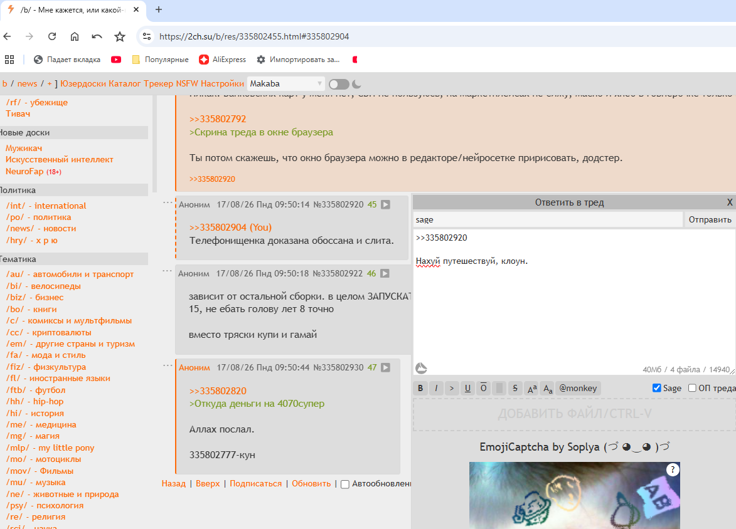Open quoted post >>335802820
The height and width of the screenshot is (529, 736).
coord(218,391)
